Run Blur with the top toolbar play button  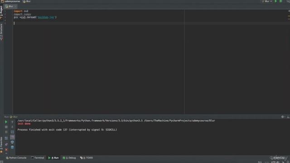(x=276, y=1)
